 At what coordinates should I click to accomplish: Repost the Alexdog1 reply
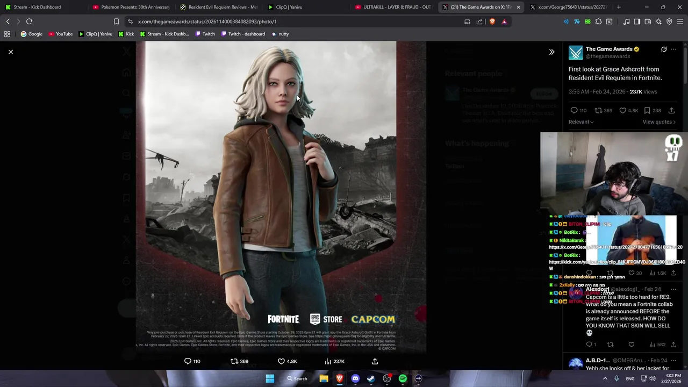point(610,345)
